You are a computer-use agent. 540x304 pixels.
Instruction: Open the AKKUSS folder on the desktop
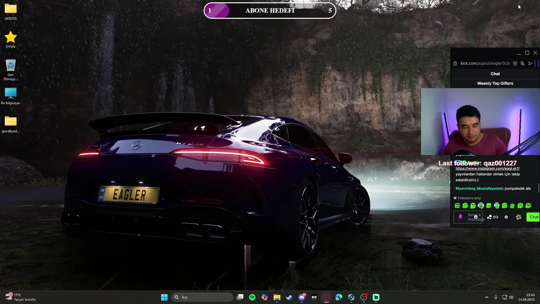pyautogui.click(x=11, y=12)
